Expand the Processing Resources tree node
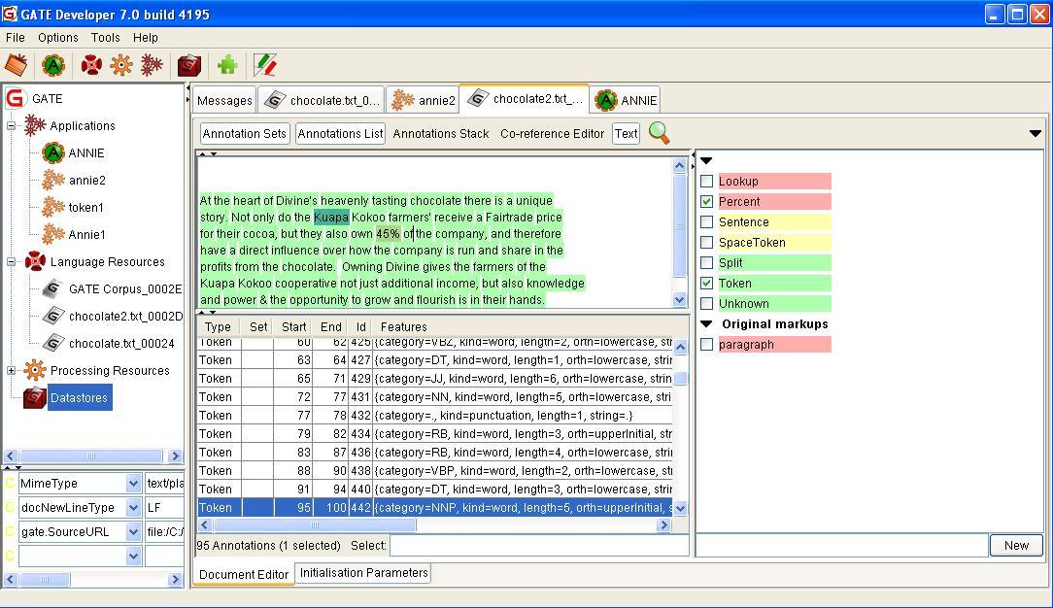The image size is (1053, 608). 12,370
